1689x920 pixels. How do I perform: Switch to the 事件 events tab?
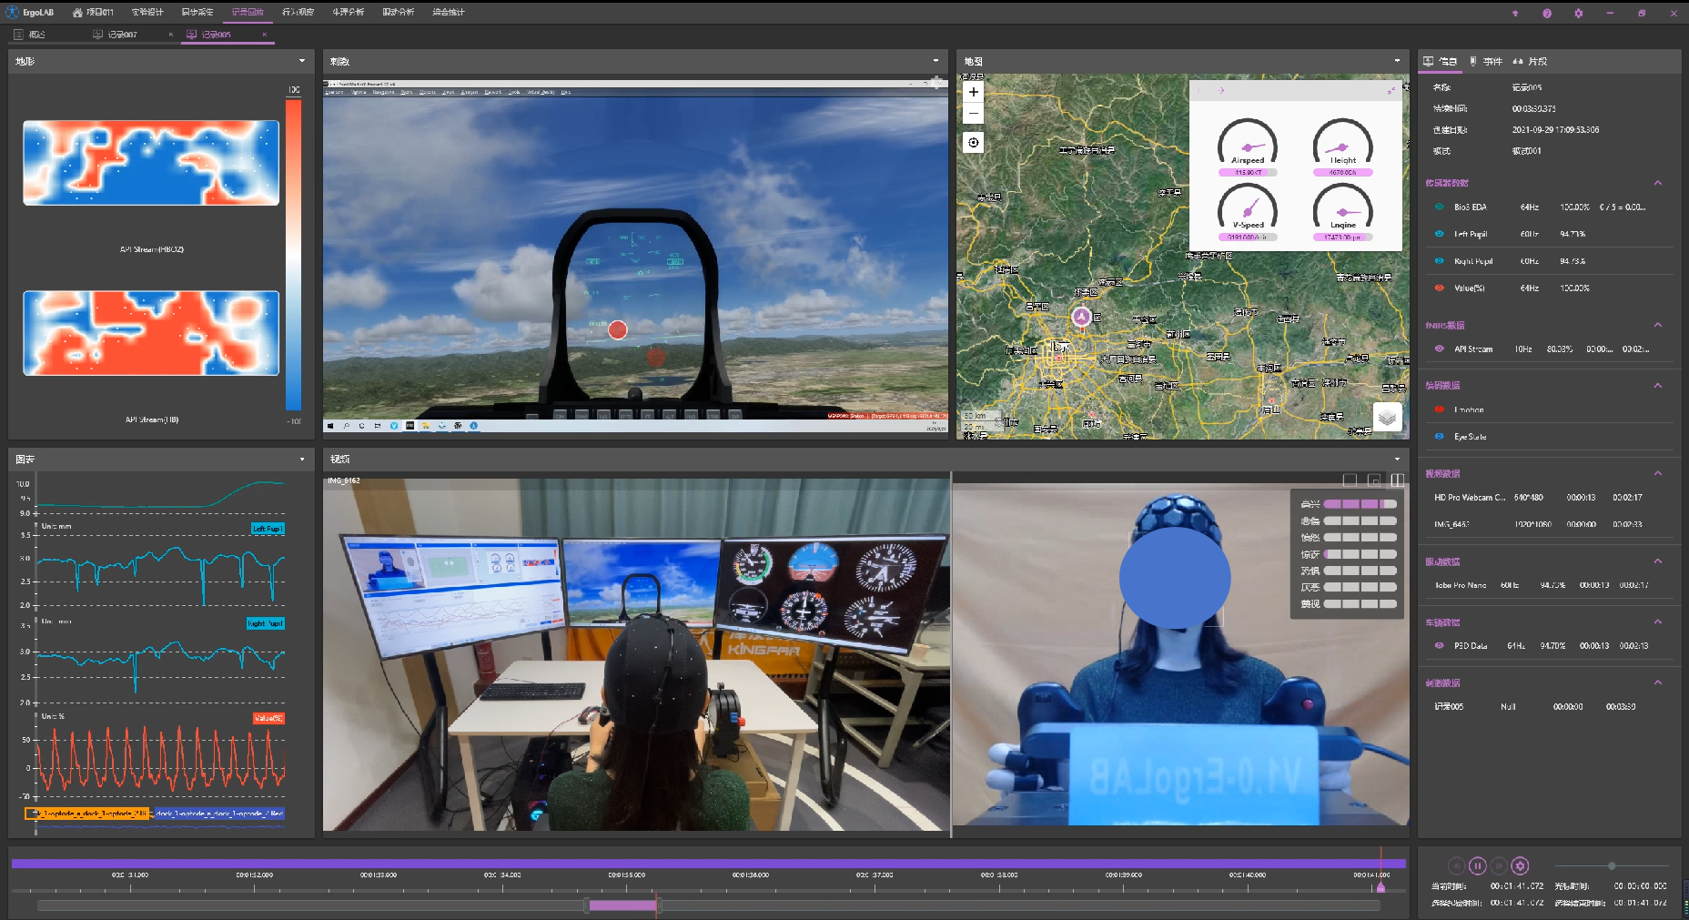tap(1486, 61)
